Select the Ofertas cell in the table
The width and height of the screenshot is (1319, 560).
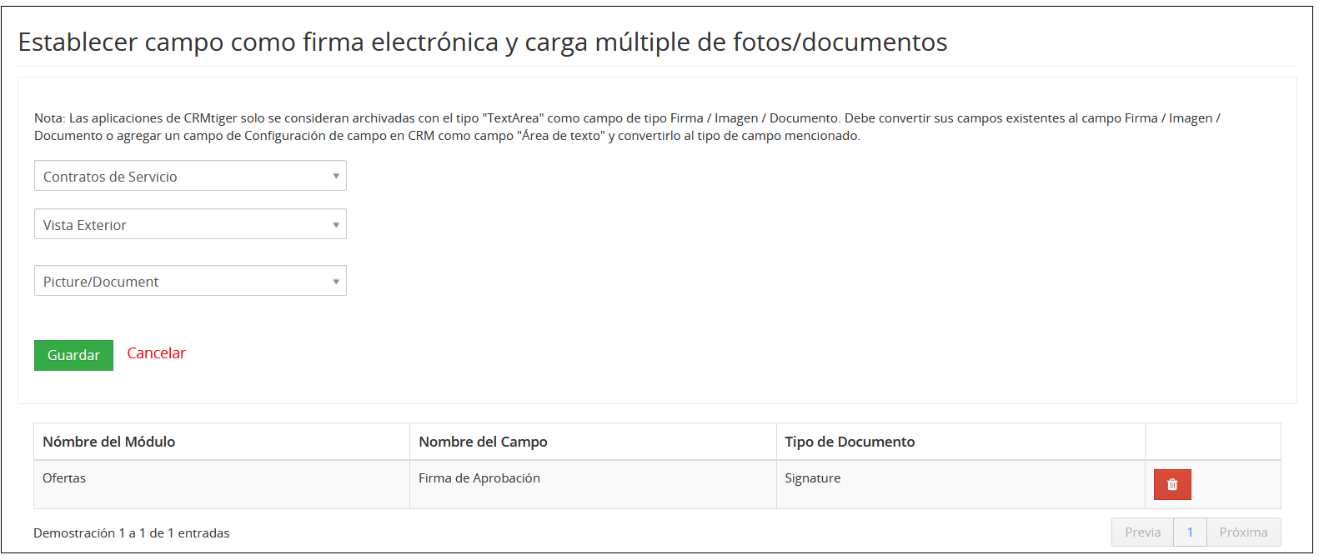click(64, 478)
